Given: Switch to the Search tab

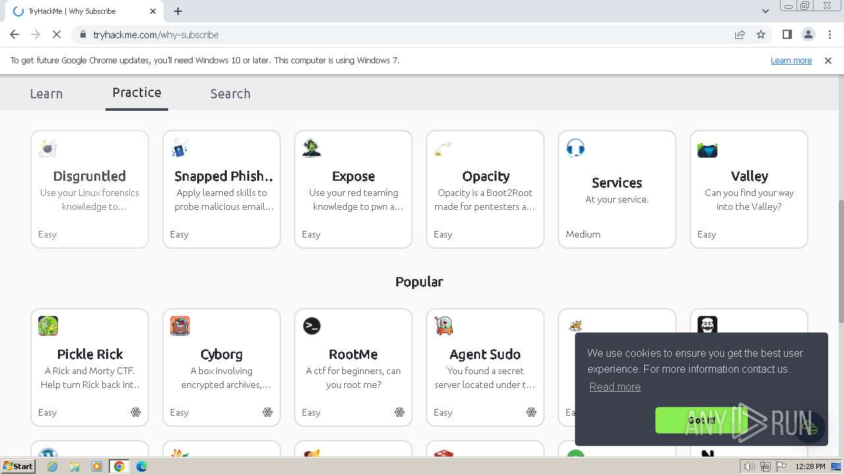Looking at the screenshot, I should tap(230, 94).
